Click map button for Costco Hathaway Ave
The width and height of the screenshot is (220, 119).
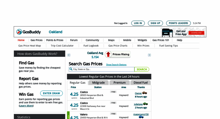(x=113, y=103)
